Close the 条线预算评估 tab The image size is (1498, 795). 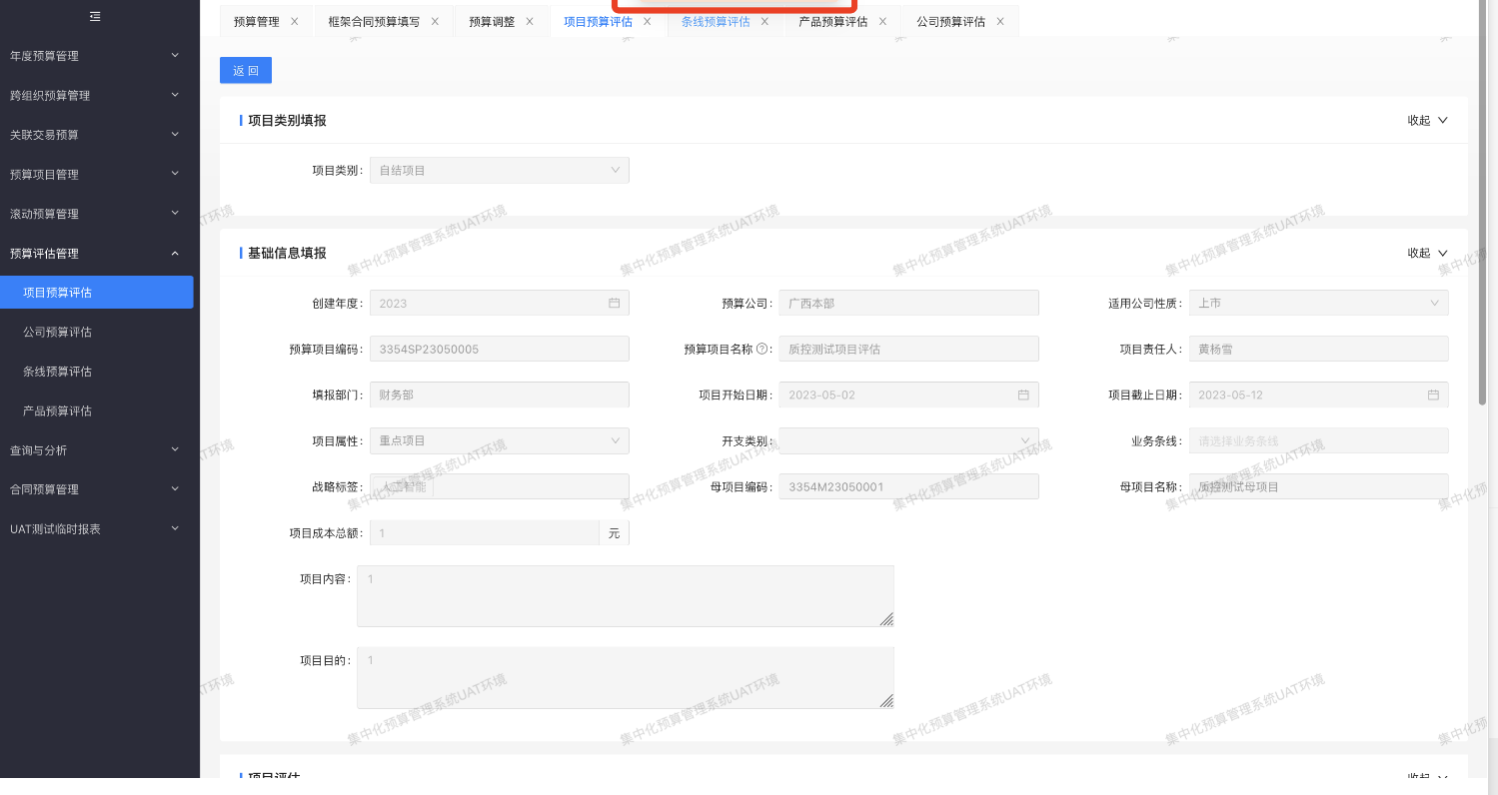[764, 21]
